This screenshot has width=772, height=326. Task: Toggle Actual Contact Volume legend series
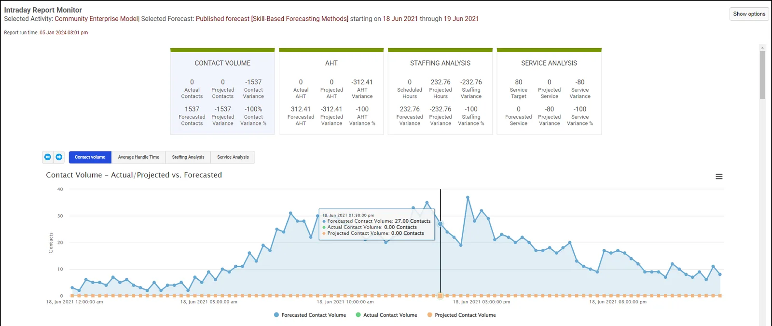pyautogui.click(x=386, y=315)
